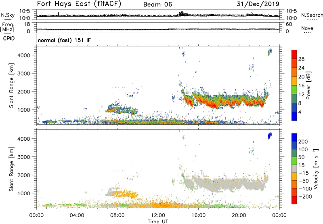Click the velocity panel 'Slant Range [km]' label
Viewport: 323px width, 224px height.
pos(11,169)
